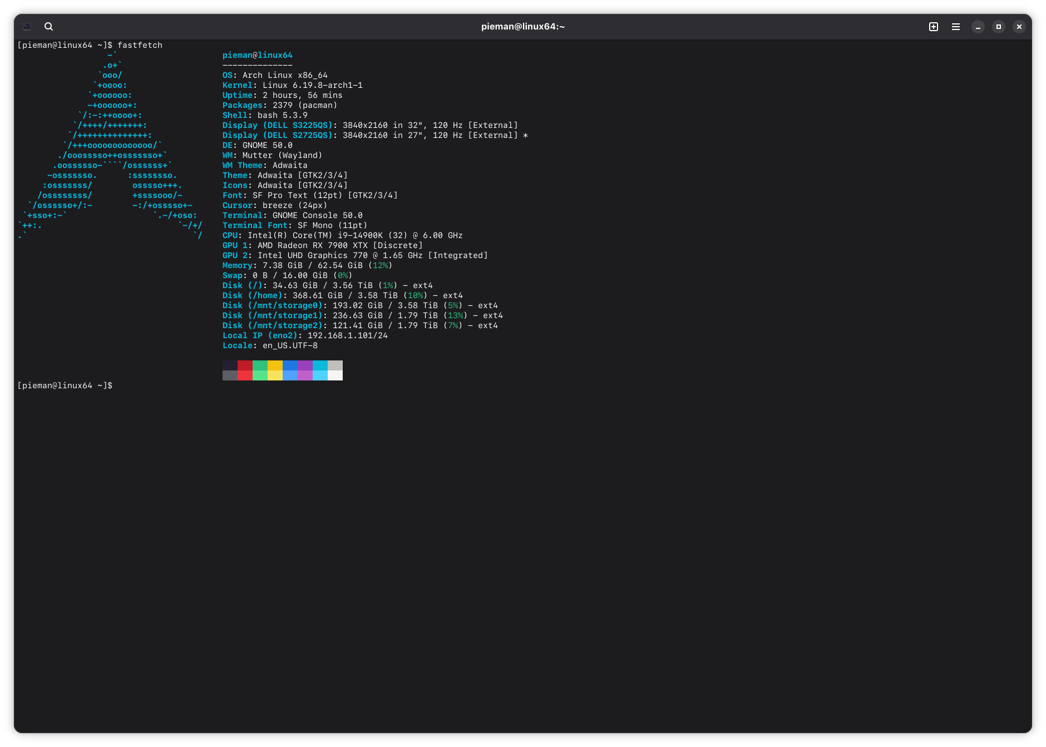
Task: Click the 'Disk (/)' 34.63 GiB line
Action: pyautogui.click(x=328, y=285)
